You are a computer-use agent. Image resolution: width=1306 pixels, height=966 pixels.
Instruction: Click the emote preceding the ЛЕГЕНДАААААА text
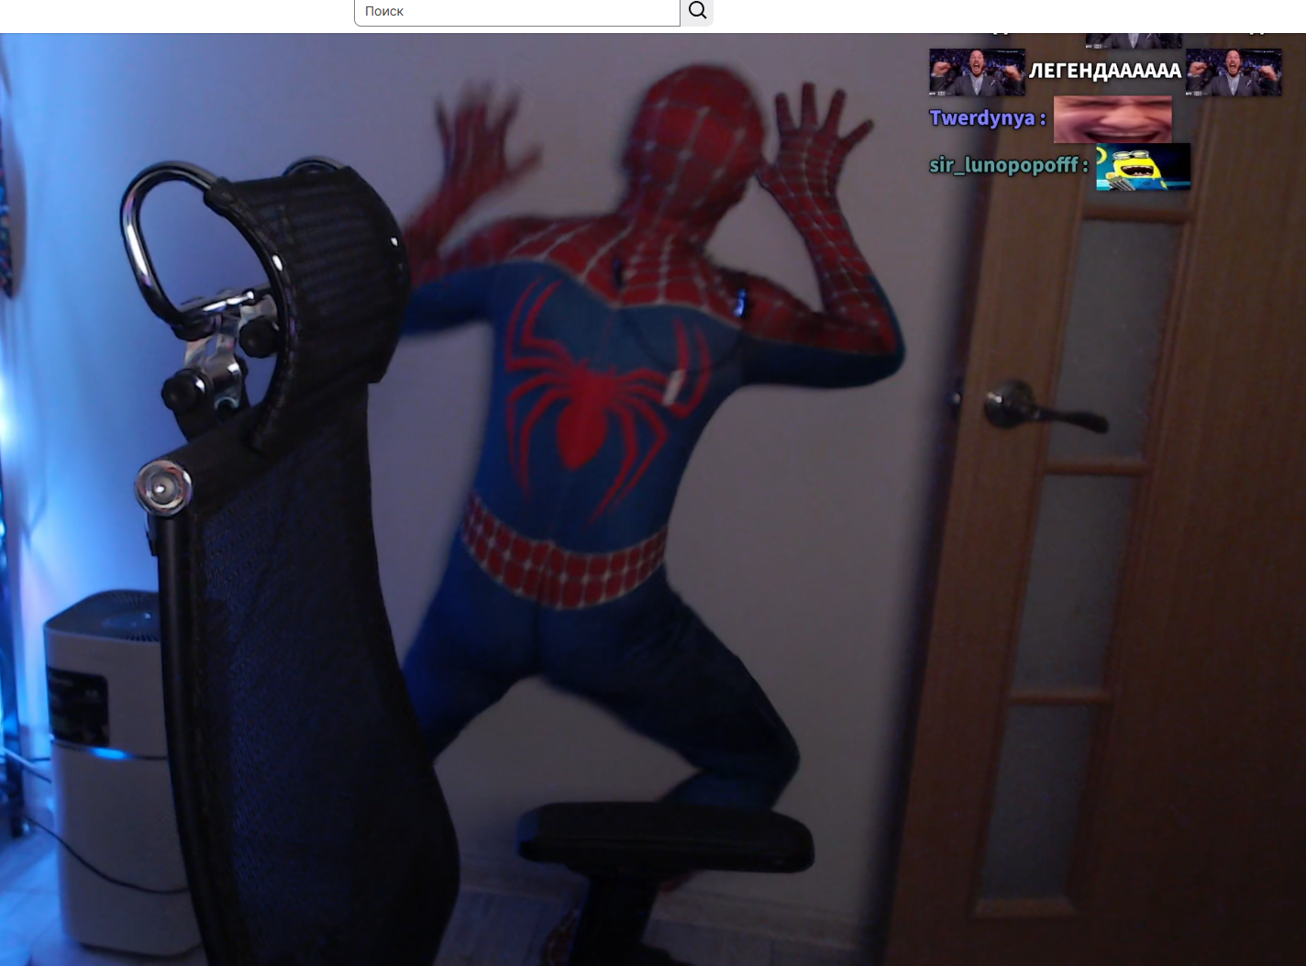pyautogui.click(x=977, y=72)
